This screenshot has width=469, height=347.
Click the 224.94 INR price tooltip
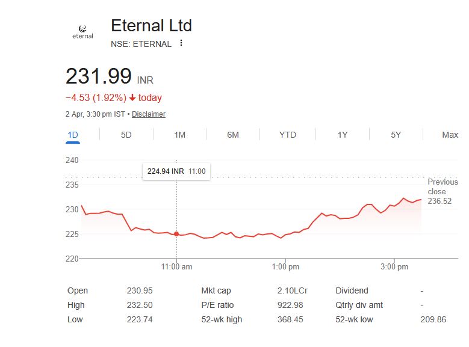[176, 171]
